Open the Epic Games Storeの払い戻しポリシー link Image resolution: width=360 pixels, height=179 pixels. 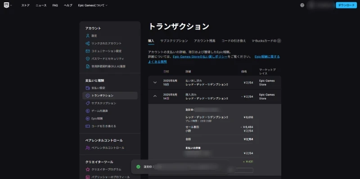200,57
